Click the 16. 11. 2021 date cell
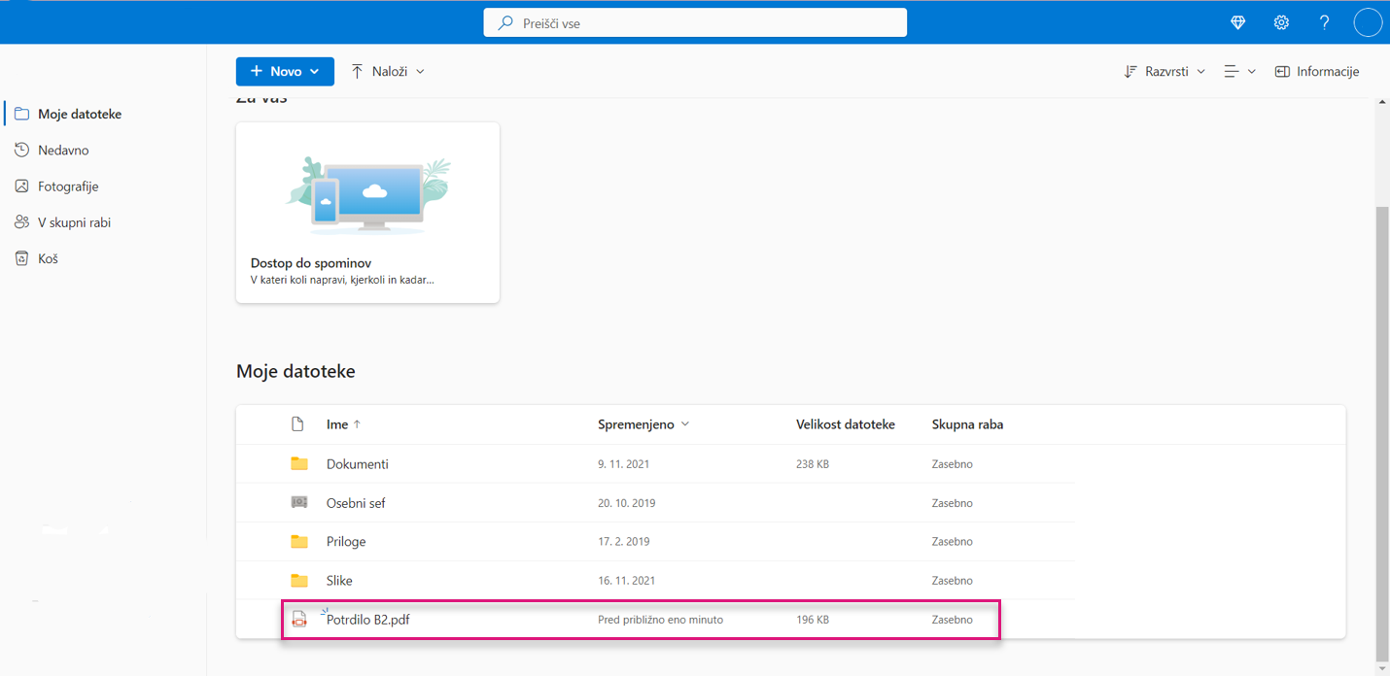1390x676 pixels. pyautogui.click(x=627, y=581)
